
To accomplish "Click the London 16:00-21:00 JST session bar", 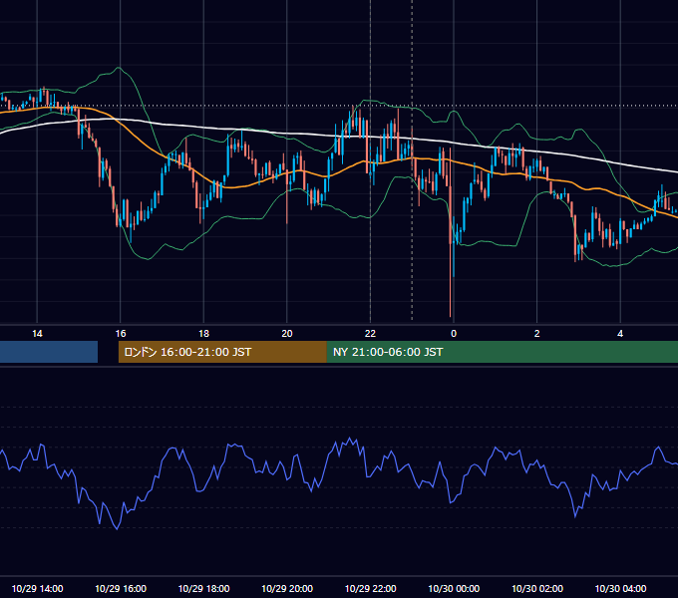I will 222,352.
